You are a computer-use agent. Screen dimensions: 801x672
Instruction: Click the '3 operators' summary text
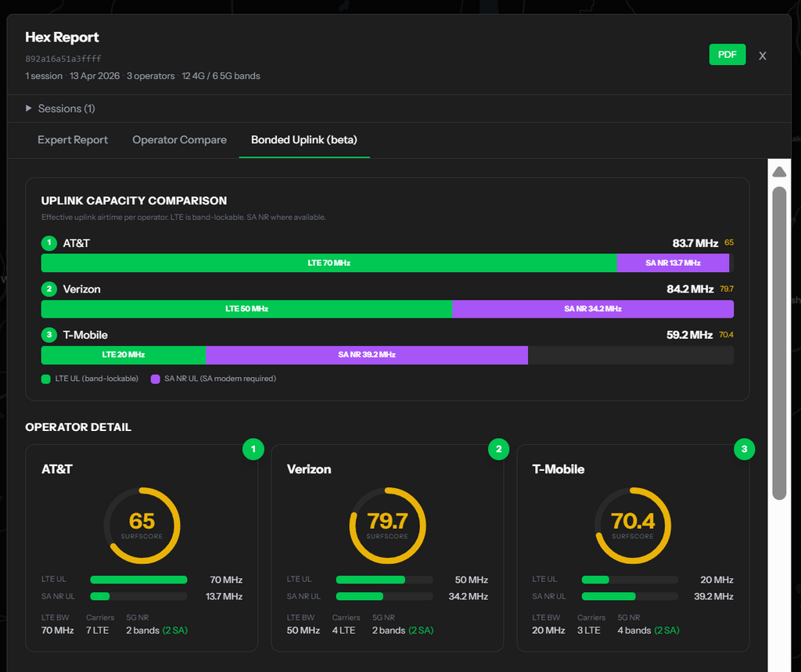151,76
